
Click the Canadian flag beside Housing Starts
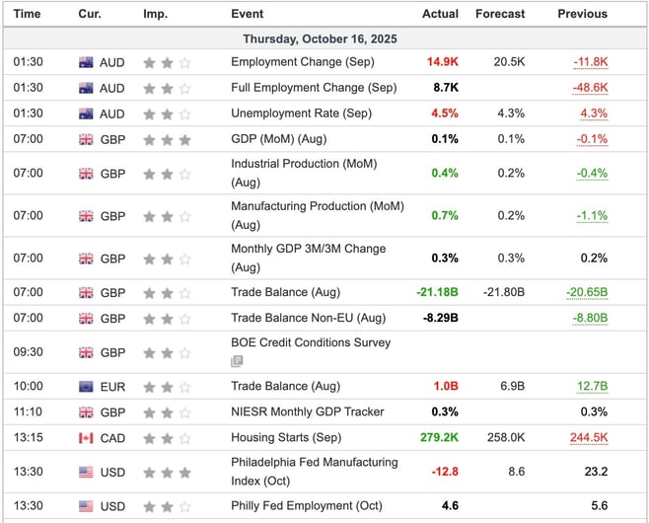pos(86,437)
